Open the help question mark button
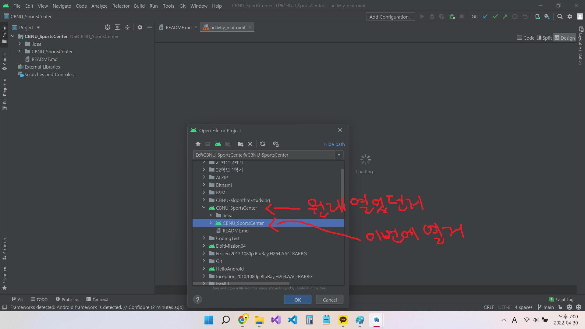Image resolution: width=585 pixels, height=329 pixels. (198, 299)
